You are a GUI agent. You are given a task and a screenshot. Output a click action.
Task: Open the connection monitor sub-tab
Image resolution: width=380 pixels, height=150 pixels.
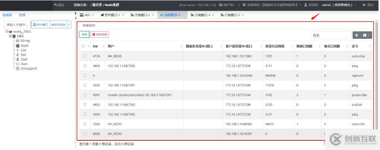point(89,25)
